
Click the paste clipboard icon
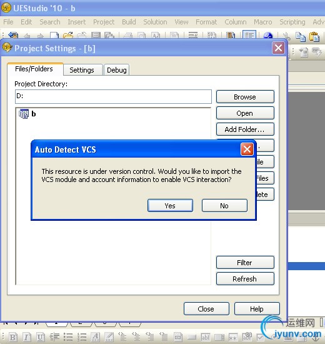314,36
